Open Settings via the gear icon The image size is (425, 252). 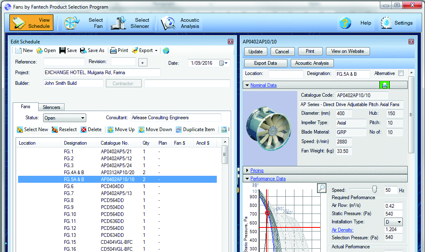[x=386, y=23]
